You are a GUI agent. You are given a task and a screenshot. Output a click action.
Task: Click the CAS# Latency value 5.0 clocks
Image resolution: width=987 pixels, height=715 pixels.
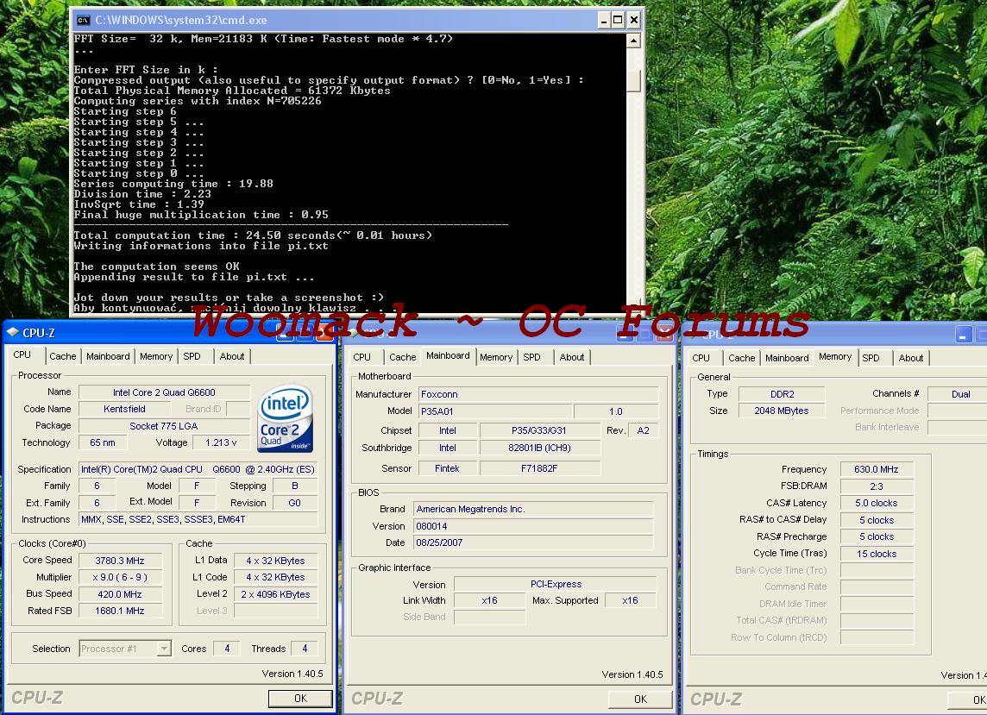pyautogui.click(x=877, y=503)
